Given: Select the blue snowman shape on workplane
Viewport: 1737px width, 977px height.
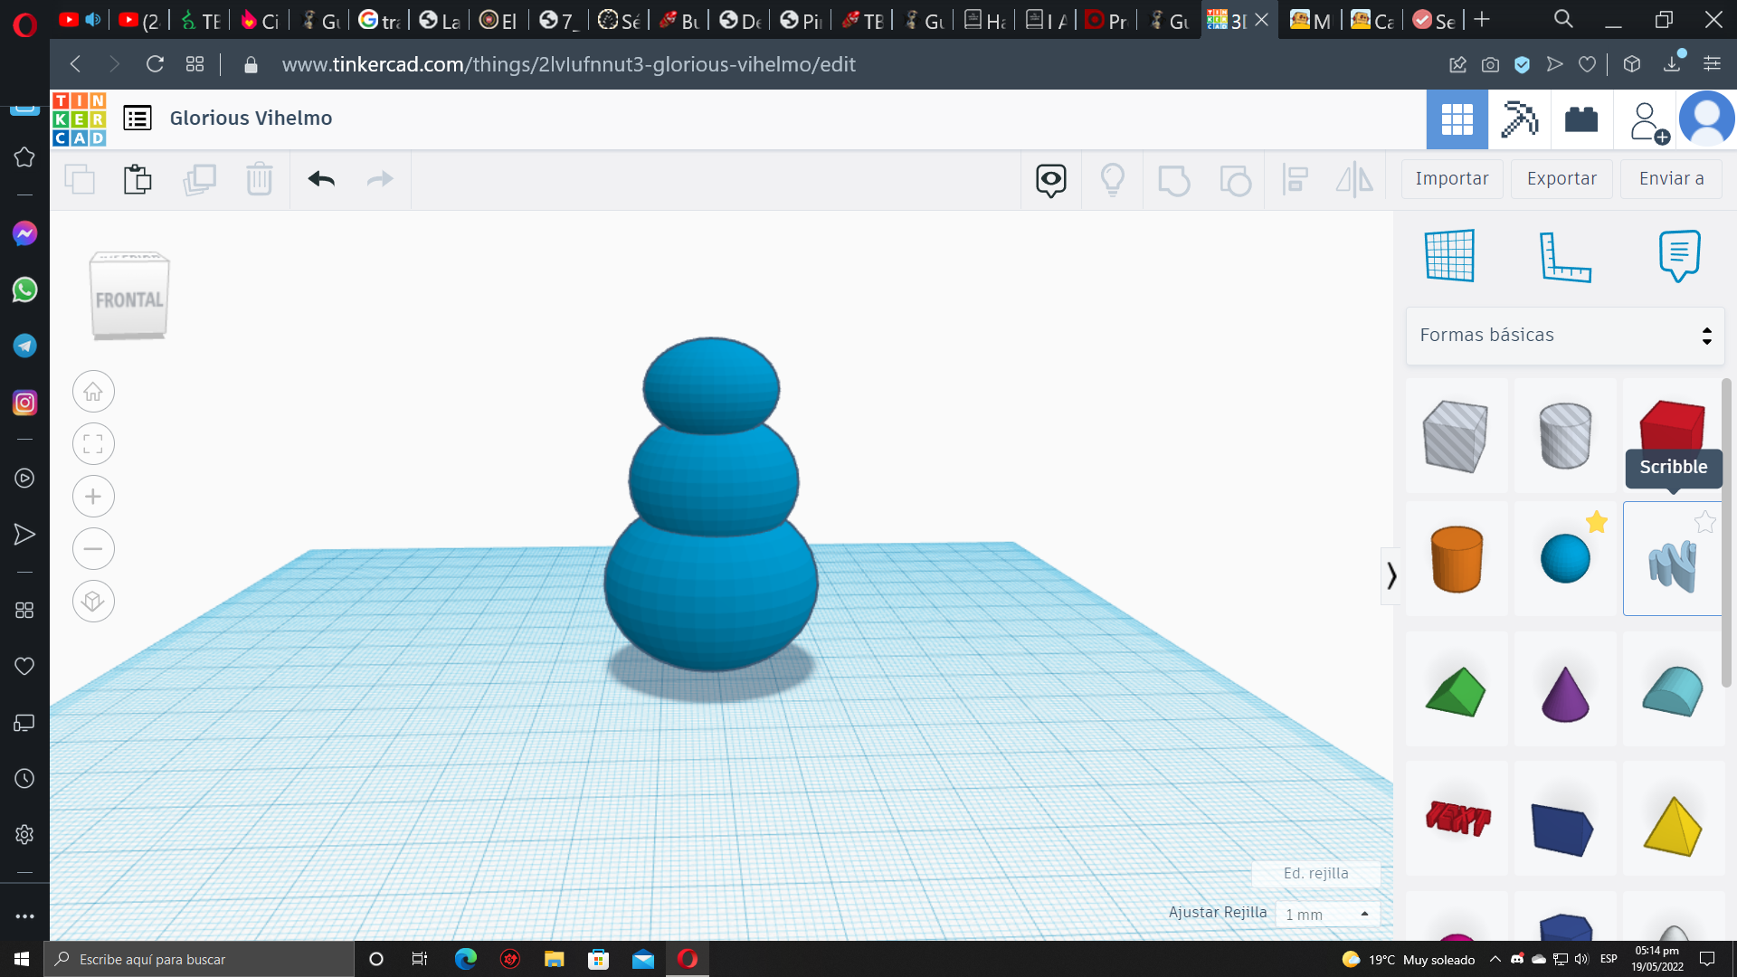Looking at the screenshot, I should coord(711,507).
